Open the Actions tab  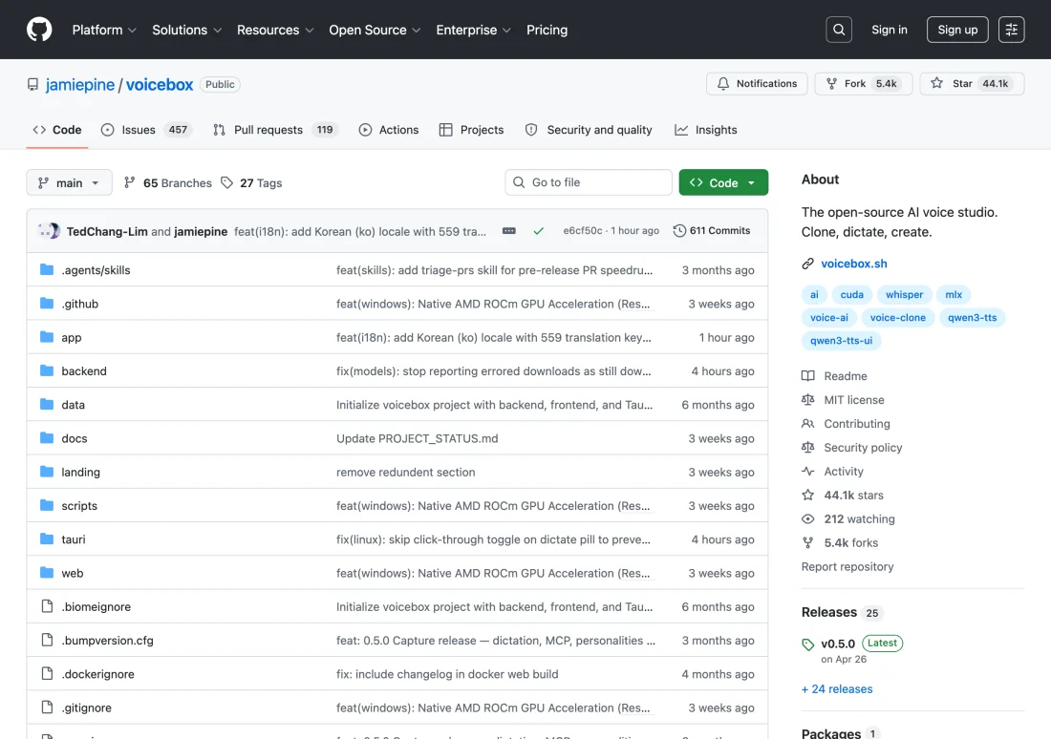(389, 130)
